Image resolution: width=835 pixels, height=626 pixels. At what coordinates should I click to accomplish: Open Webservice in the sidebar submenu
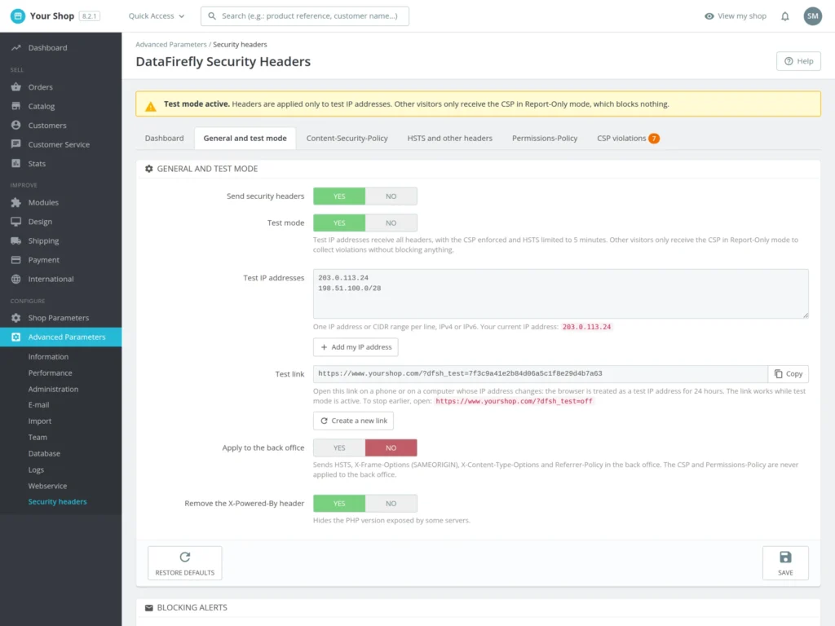[x=48, y=486]
